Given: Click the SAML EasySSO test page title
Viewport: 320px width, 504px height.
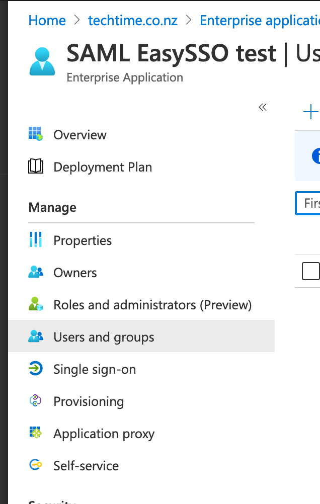Looking at the screenshot, I should 171,53.
